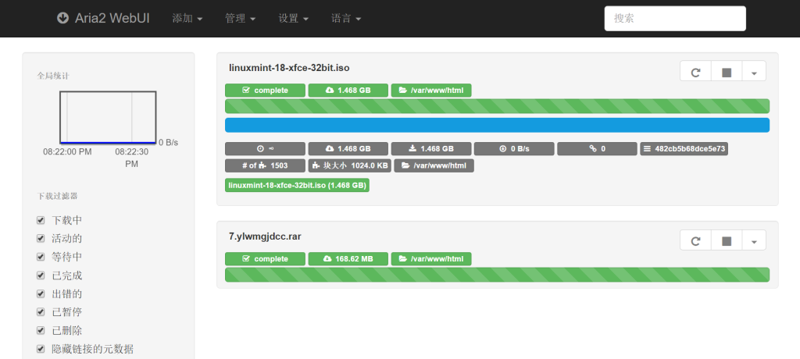Click the 0 B/s download speed badge

pyautogui.click(x=514, y=149)
